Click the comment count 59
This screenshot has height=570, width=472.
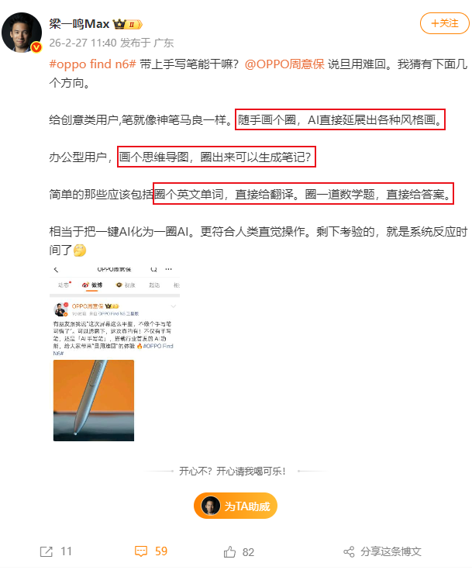pyautogui.click(x=161, y=551)
